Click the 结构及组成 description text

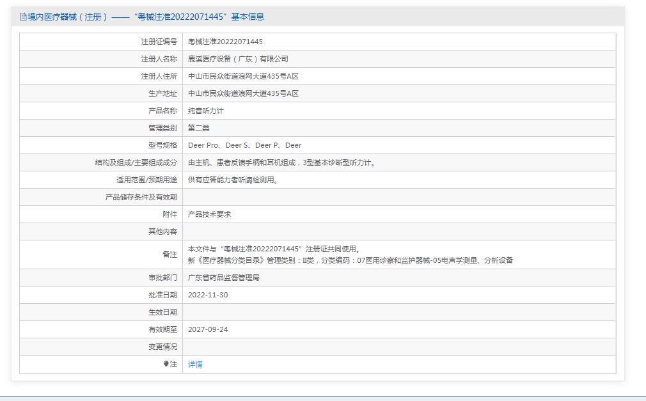282,163
